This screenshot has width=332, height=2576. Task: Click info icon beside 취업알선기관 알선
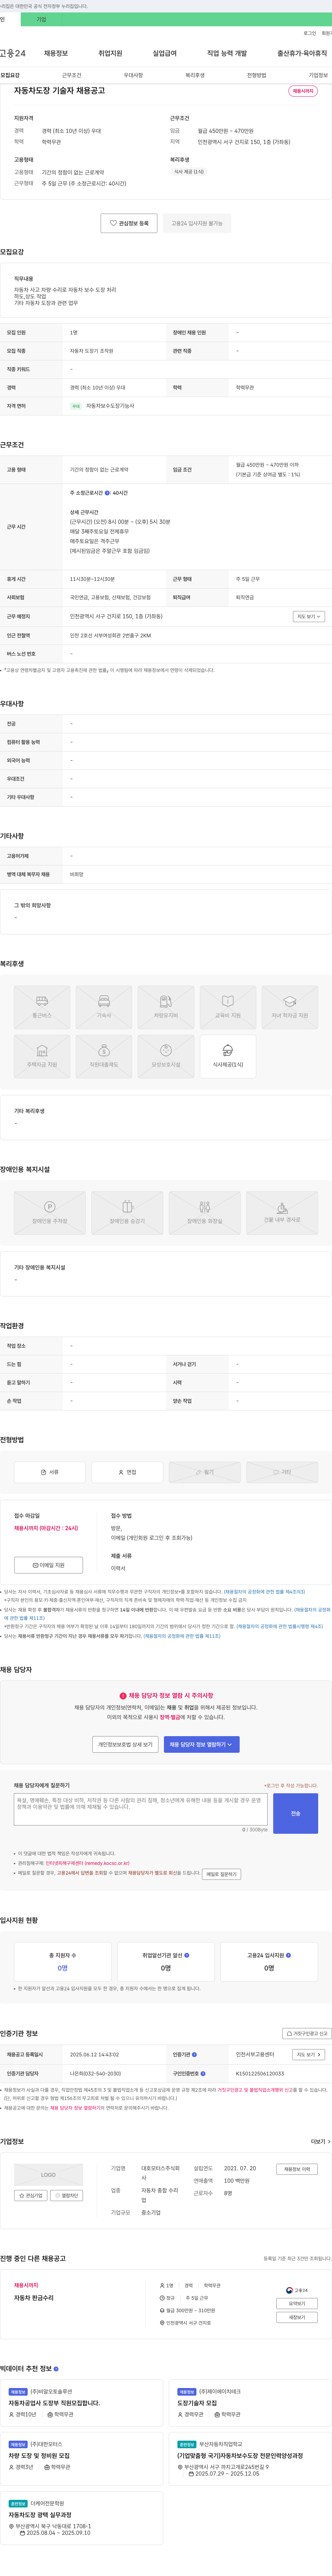[x=187, y=1955]
